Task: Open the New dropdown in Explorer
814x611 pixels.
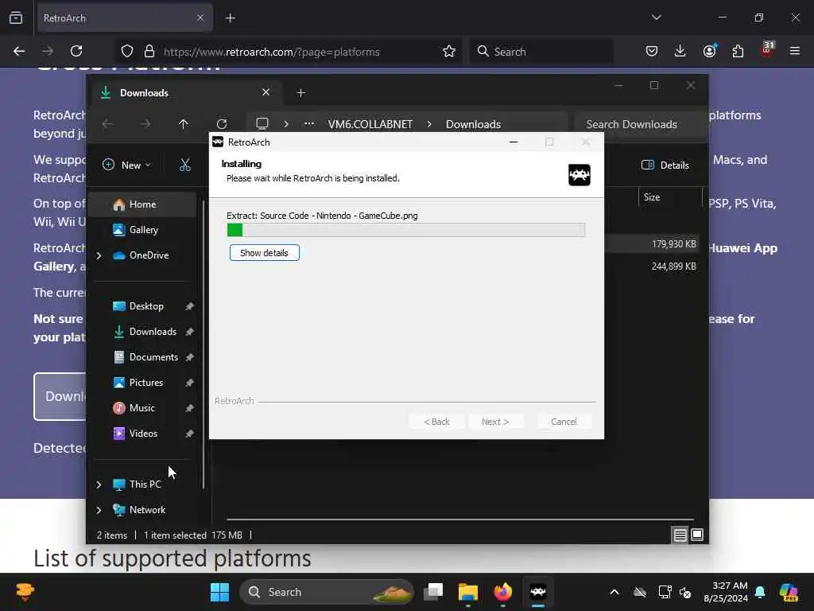Action: [126, 165]
